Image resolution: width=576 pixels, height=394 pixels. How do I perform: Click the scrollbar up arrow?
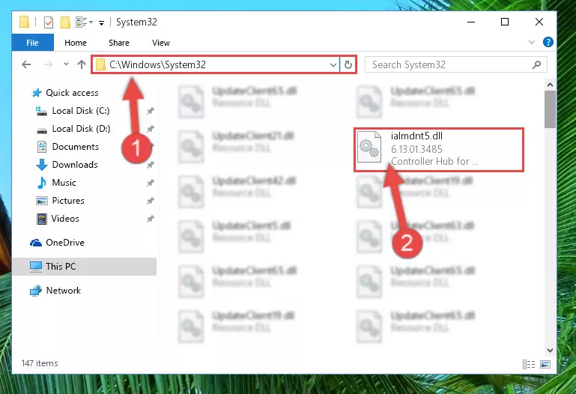[550, 85]
